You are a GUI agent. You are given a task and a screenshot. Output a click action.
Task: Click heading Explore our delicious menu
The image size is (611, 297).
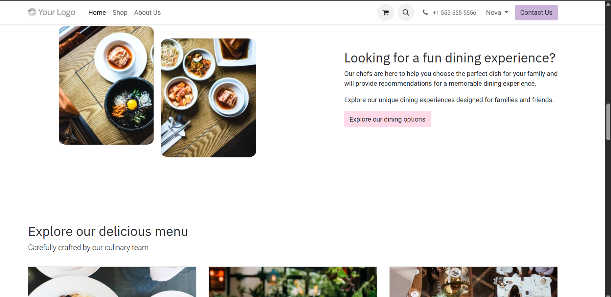[108, 232]
